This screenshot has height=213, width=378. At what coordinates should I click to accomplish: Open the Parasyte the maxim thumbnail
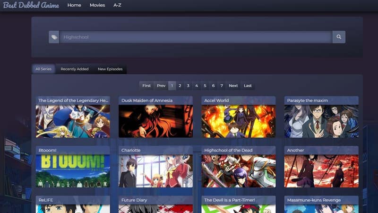pyautogui.click(x=321, y=121)
